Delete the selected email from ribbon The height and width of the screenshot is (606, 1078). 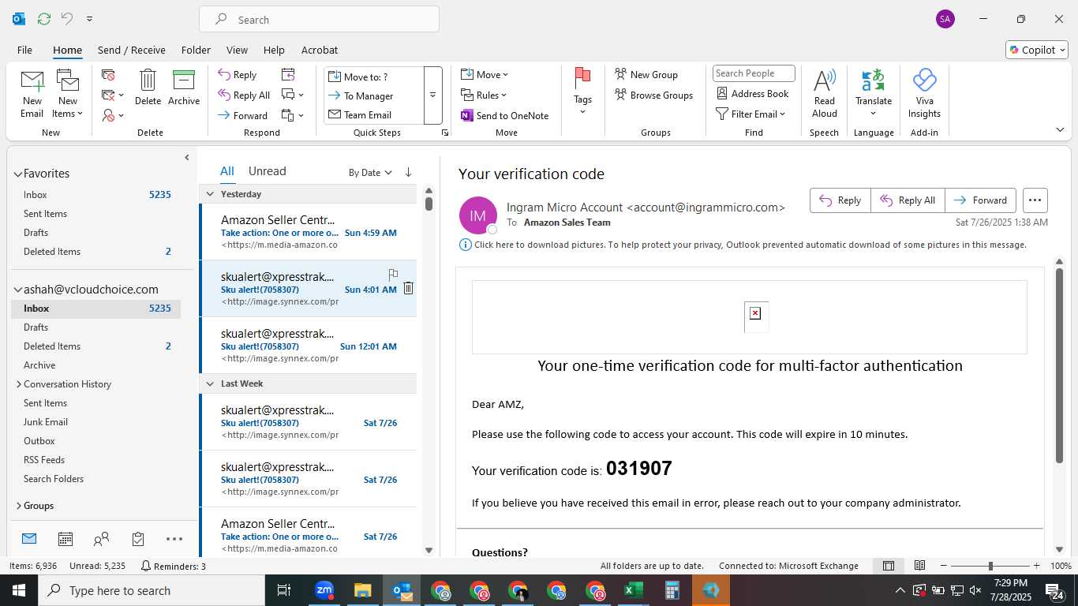pos(148,88)
